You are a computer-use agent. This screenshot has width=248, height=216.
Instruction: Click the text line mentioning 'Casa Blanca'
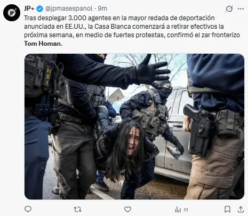click(x=124, y=27)
